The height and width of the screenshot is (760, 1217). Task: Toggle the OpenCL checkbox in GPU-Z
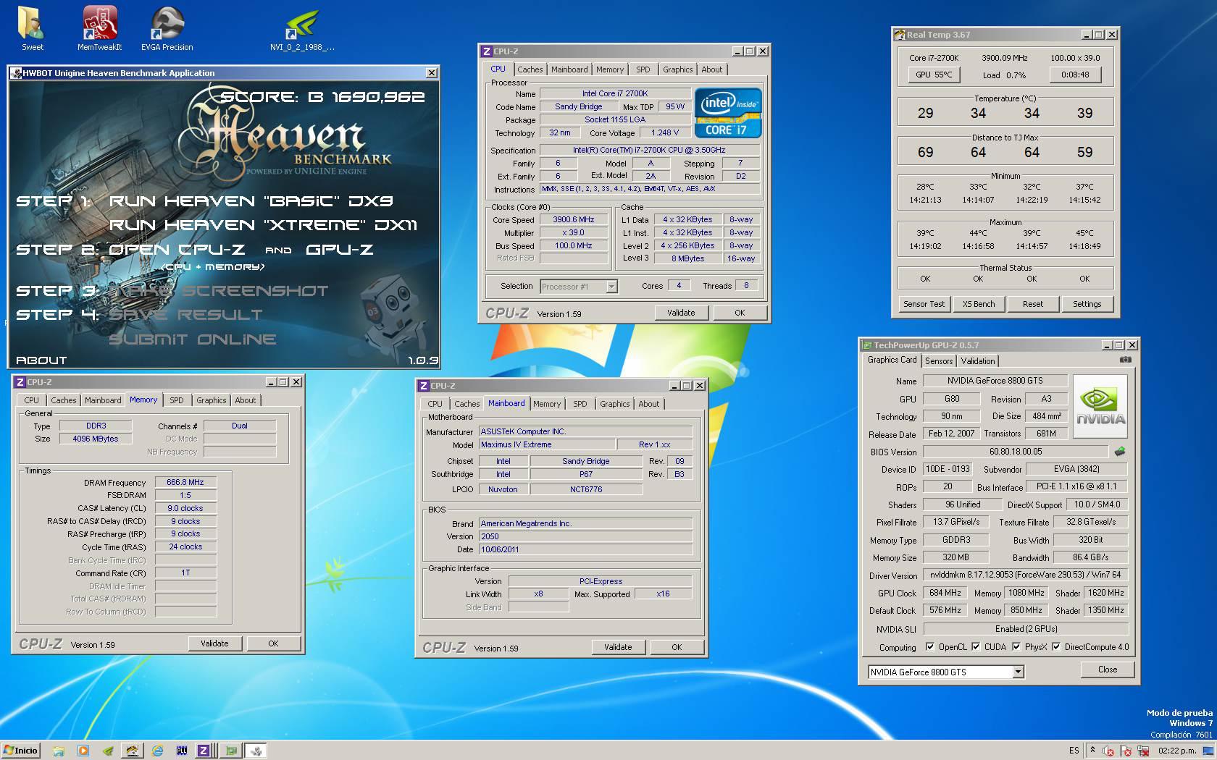[930, 647]
